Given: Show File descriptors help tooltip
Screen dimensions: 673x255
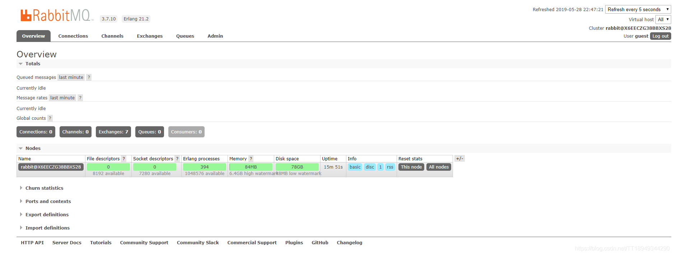Looking at the screenshot, I should 124,159.
